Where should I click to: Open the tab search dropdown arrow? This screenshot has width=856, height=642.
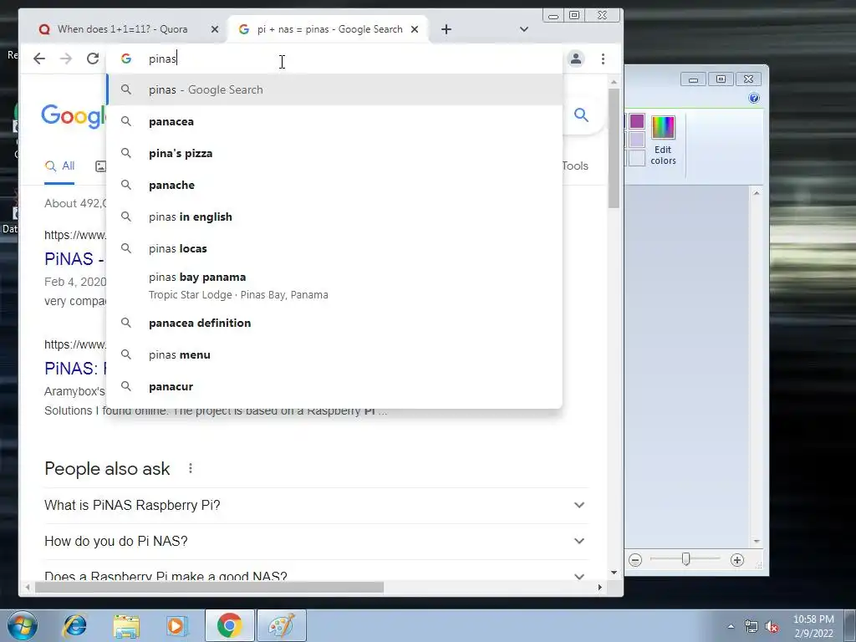[x=523, y=29]
